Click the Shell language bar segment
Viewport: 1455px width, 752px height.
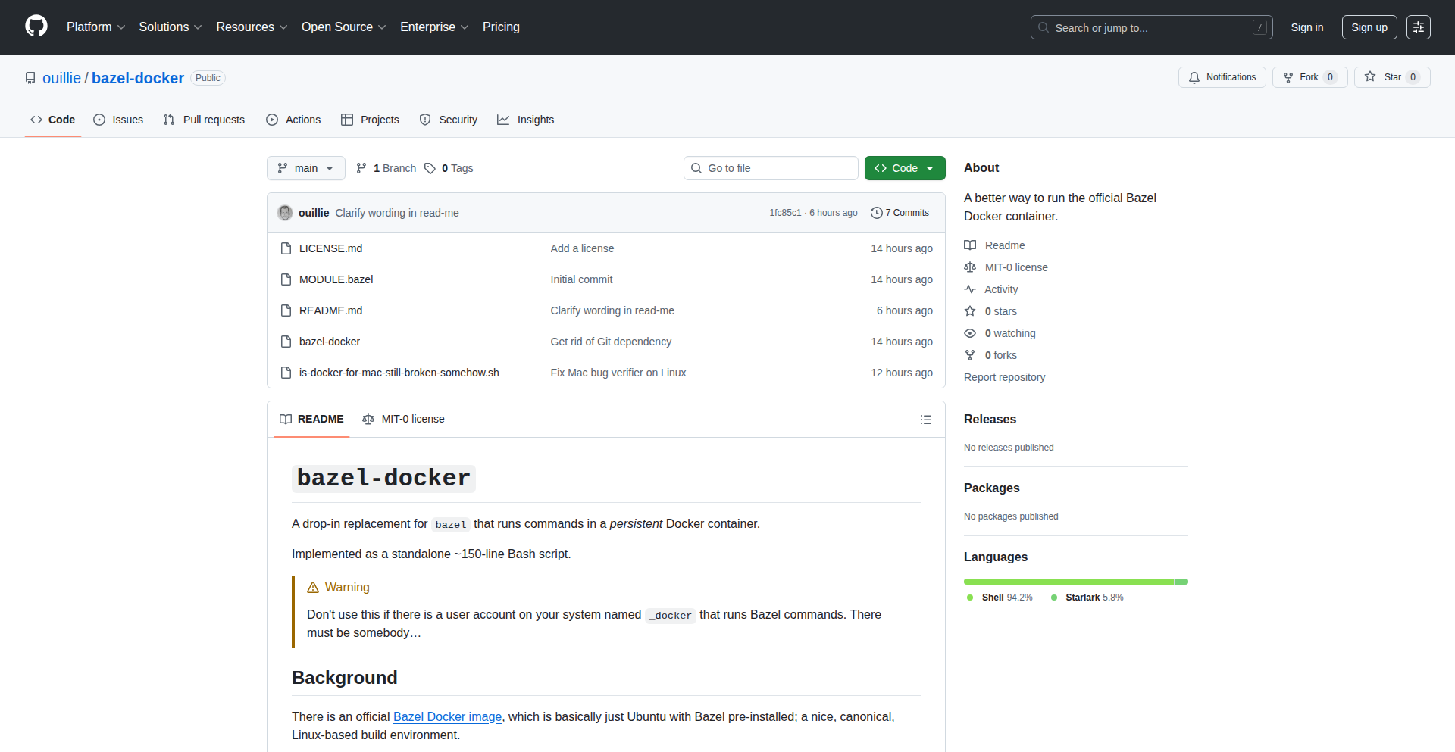1069,582
